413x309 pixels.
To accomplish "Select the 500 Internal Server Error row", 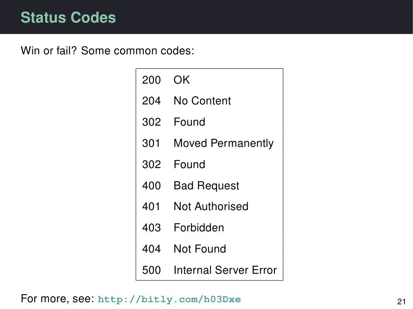I will (x=209, y=270).
